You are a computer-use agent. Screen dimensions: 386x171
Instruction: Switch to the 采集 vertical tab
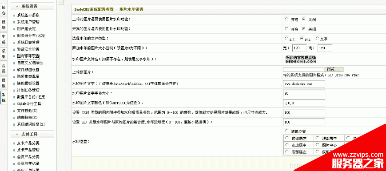[x=4, y=54]
